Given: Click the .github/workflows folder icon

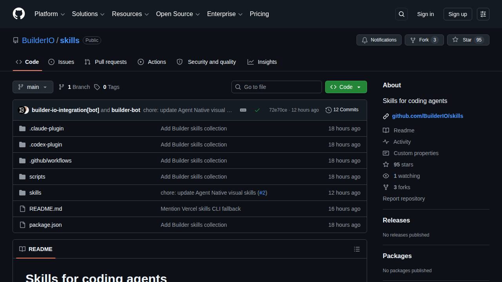Looking at the screenshot, I should click(22, 161).
